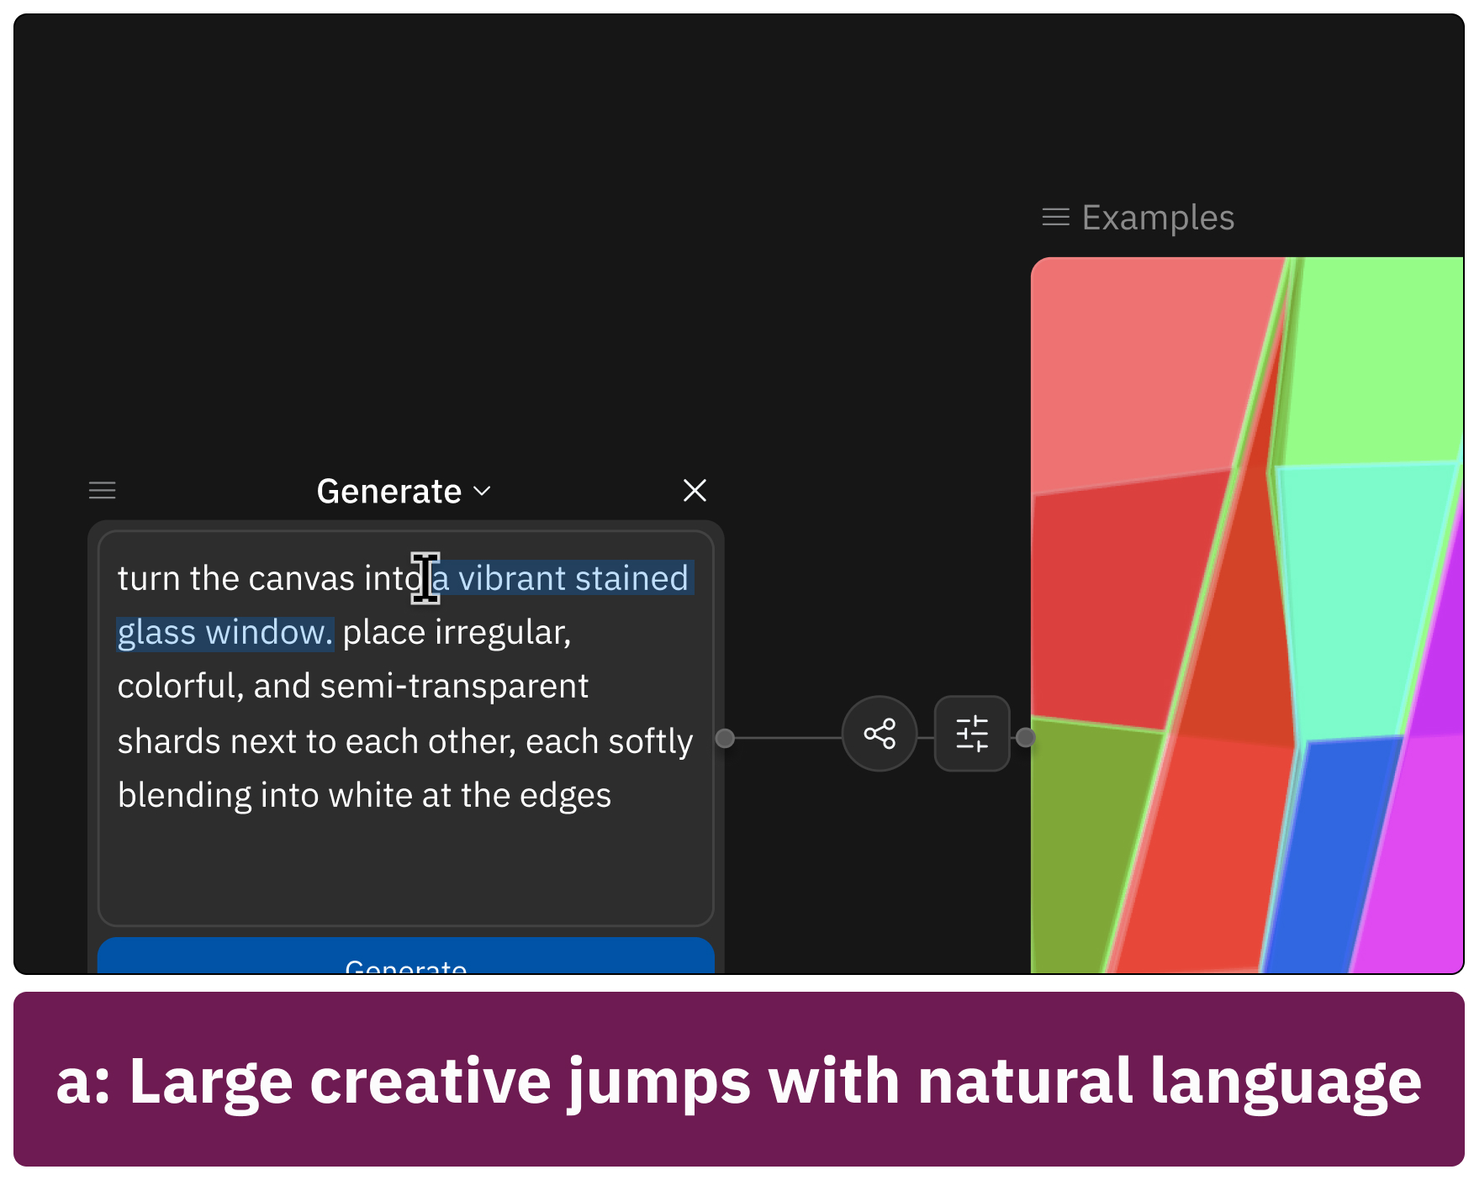Close the Generate panel
1474x1180 pixels.
(695, 490)
